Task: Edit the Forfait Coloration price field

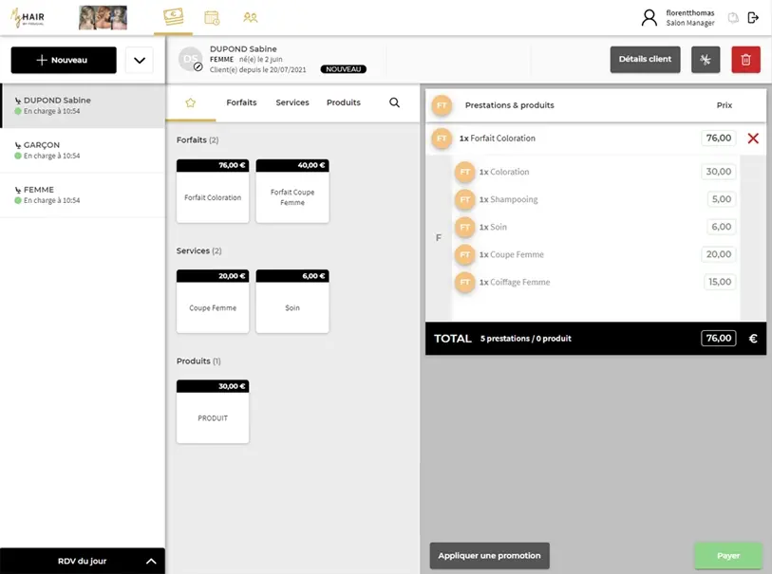Action: 719,139
